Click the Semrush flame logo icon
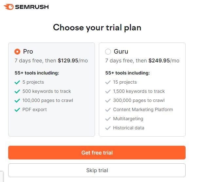 (9, 7)
